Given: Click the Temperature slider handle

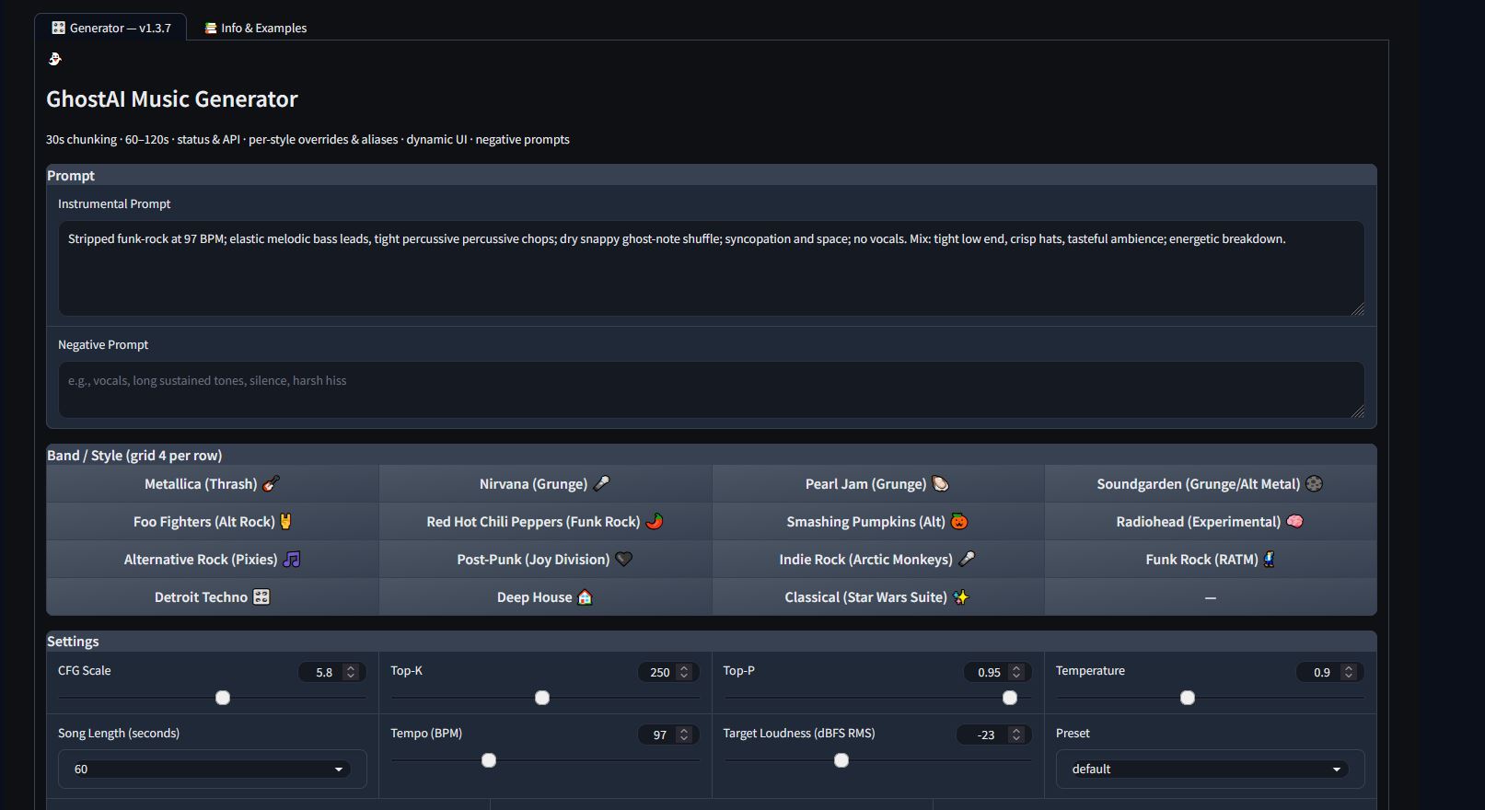Looking at the screenshot, I should pos(1188,699).
